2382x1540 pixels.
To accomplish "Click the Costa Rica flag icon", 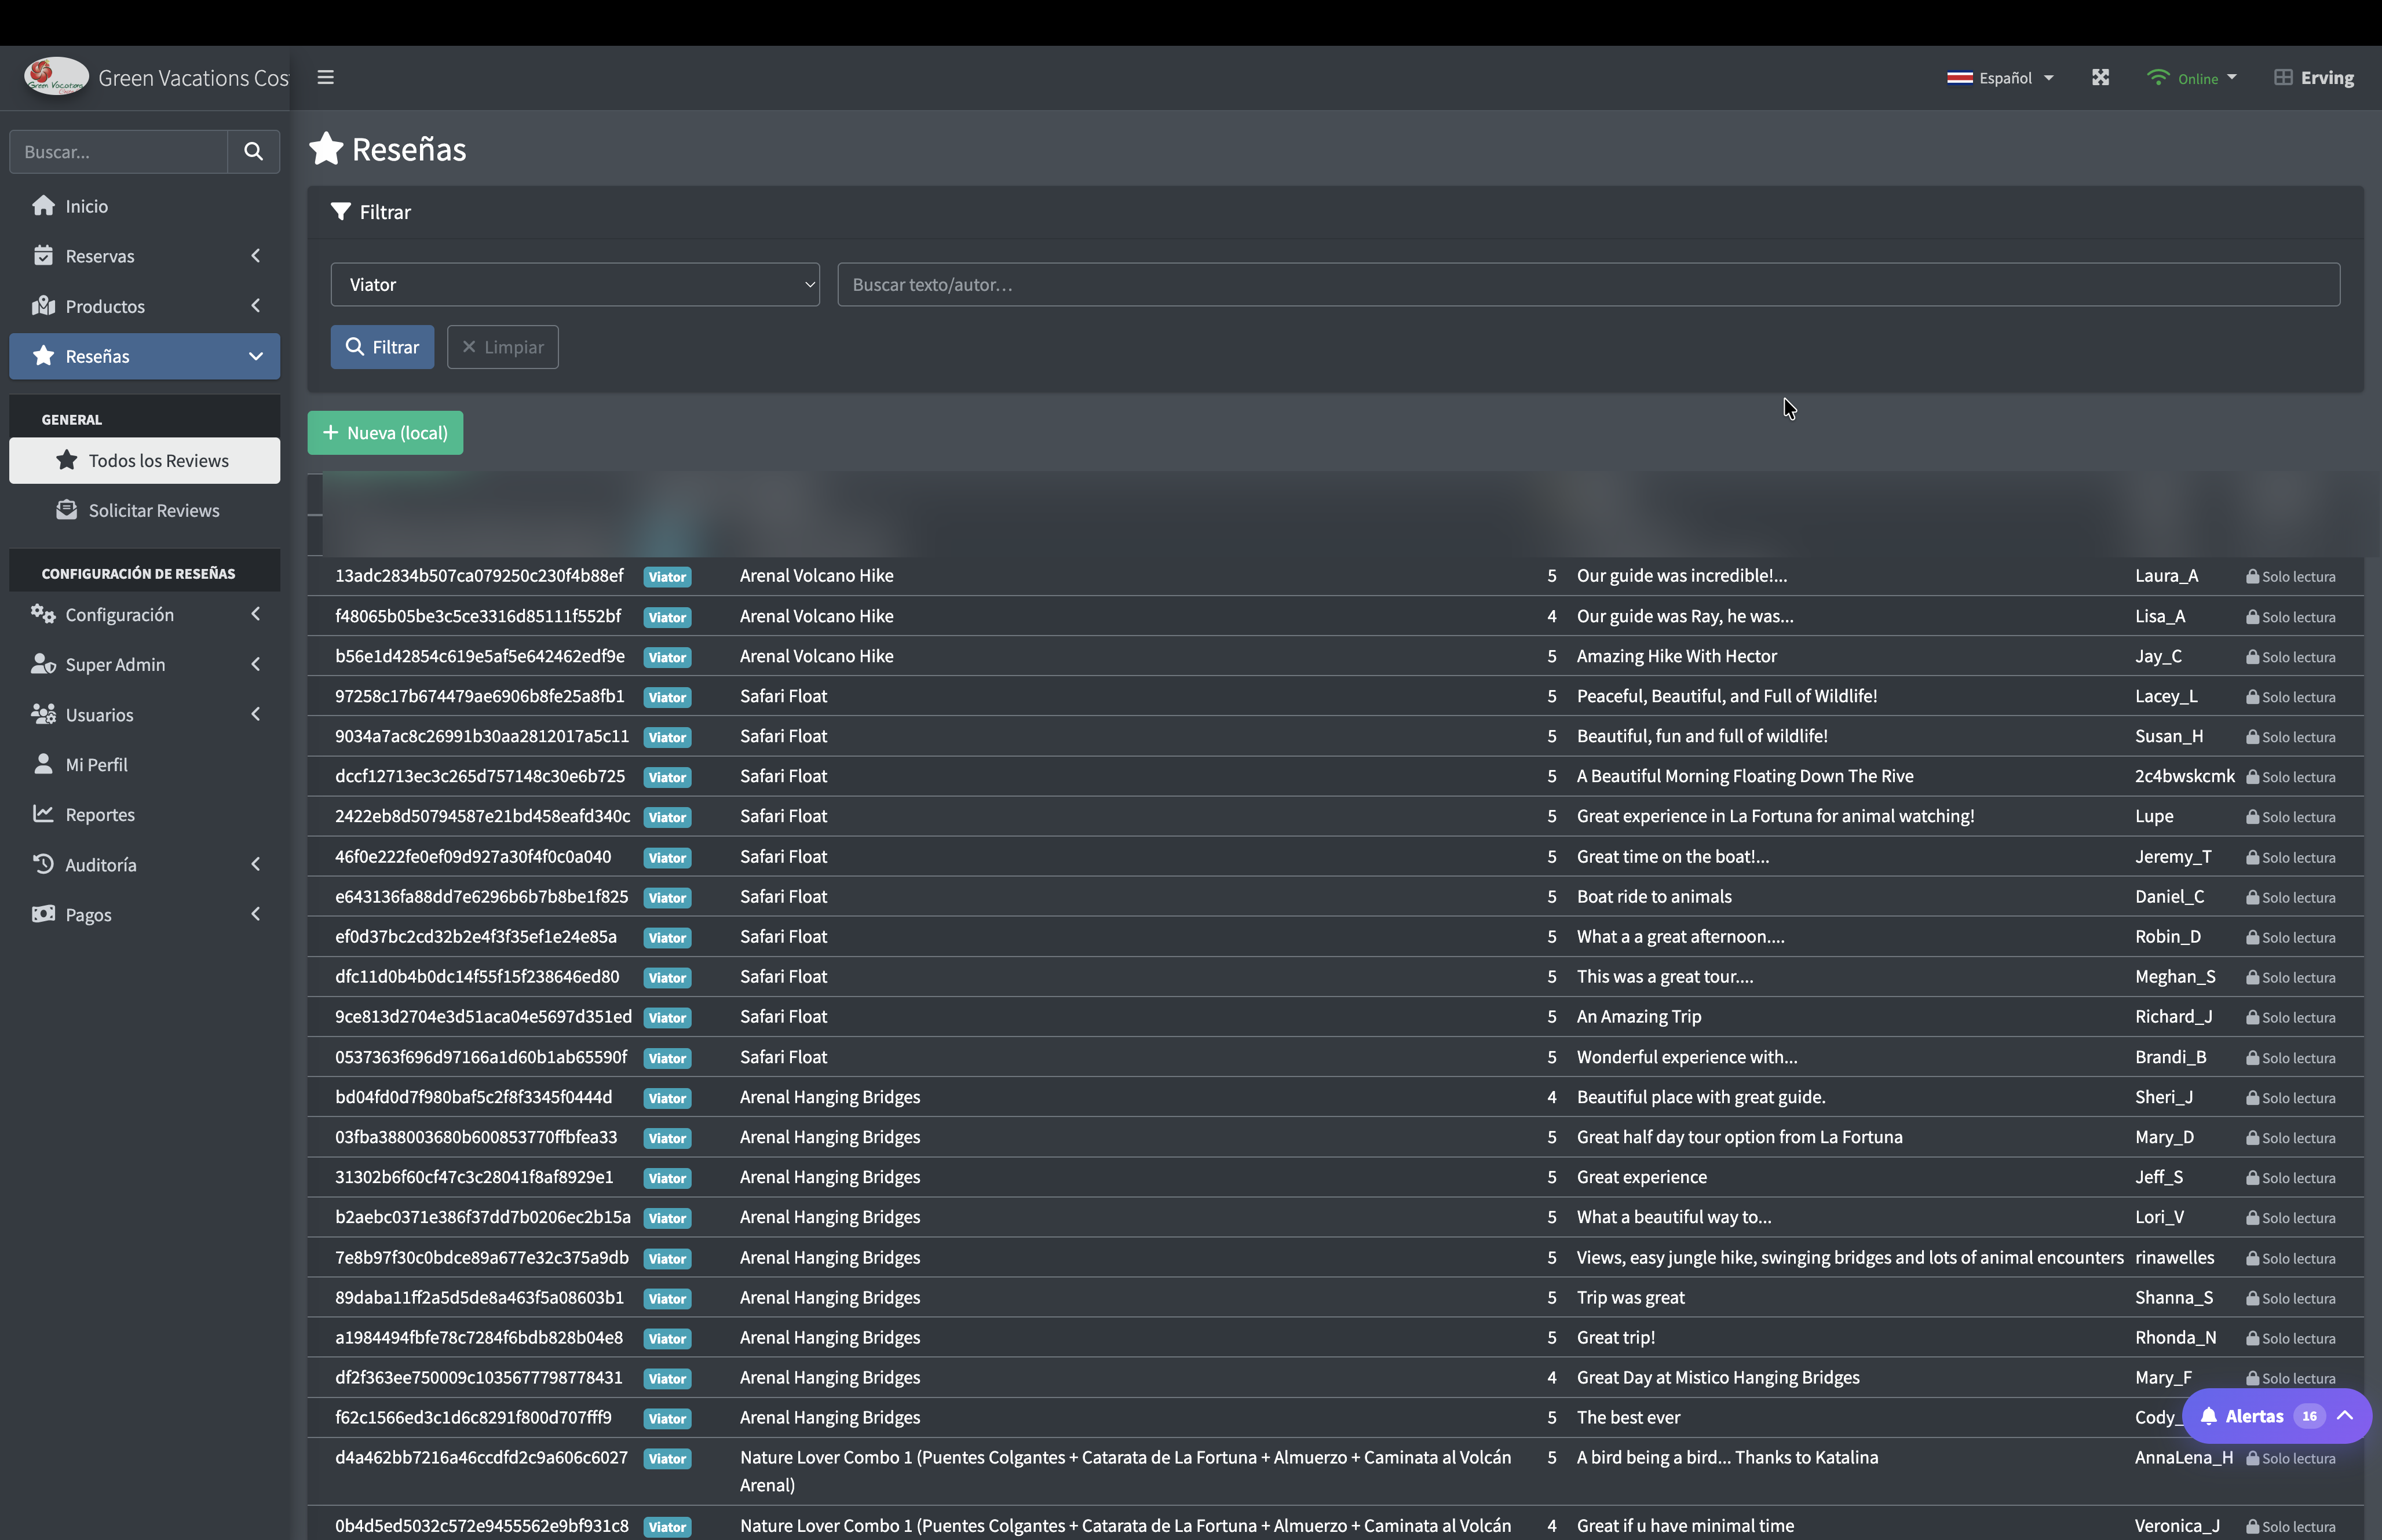I will pyautogui.click(x=1959, y=78).
